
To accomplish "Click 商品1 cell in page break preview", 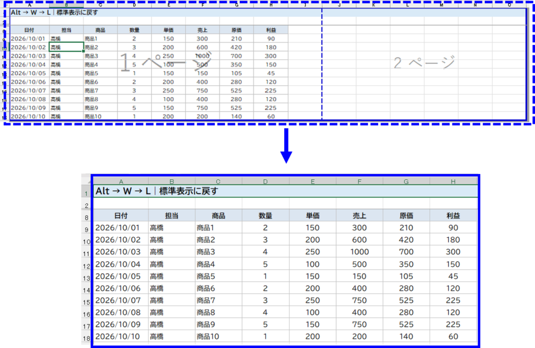I will click(100, 39).
